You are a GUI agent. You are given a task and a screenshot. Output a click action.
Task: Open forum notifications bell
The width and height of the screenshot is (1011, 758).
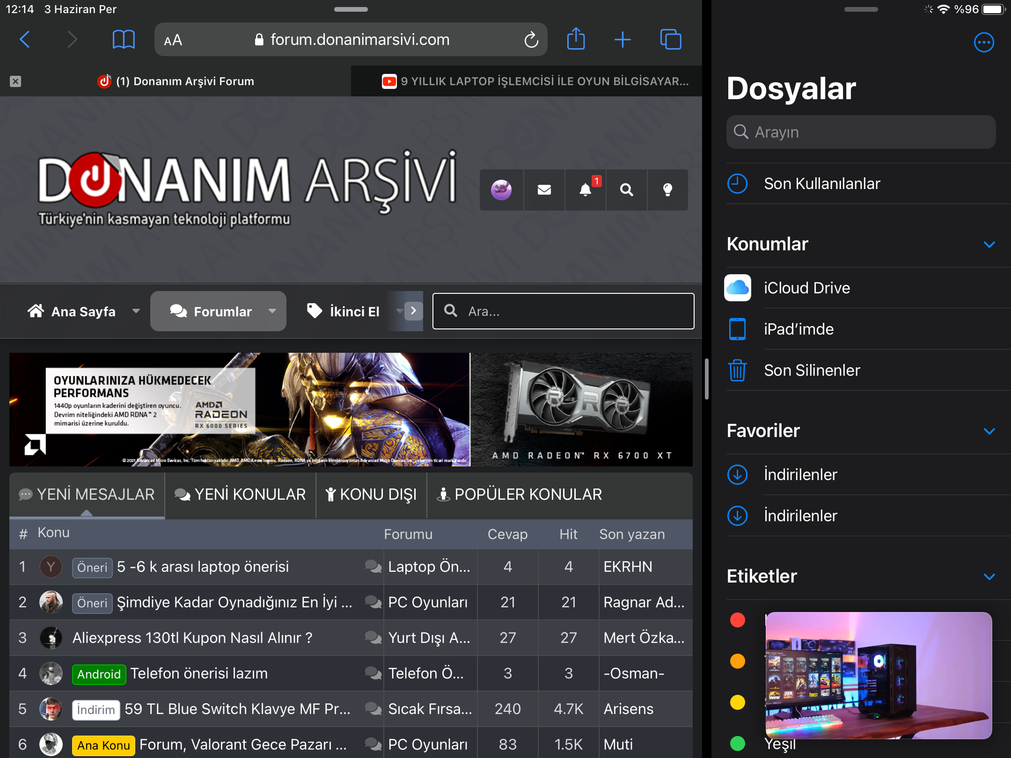(585, 189)
